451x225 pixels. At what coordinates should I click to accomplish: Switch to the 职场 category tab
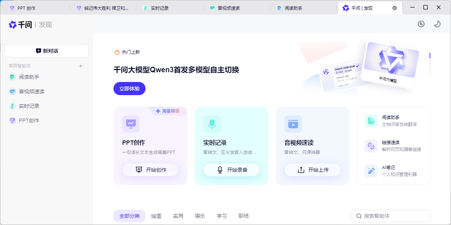(244, 216)
